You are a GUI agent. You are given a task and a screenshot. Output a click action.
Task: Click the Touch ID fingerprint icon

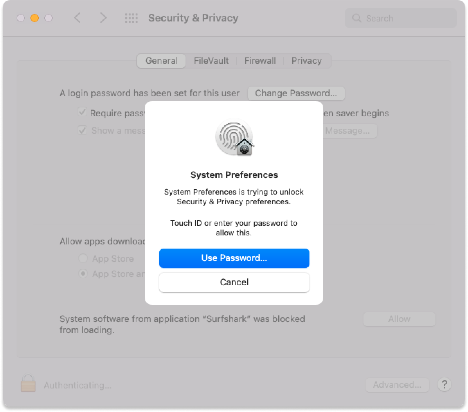[x=234, y=137]
